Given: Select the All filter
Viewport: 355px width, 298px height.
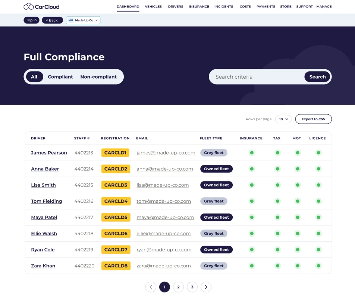Looking at the screenshot, I should point(34,77).
